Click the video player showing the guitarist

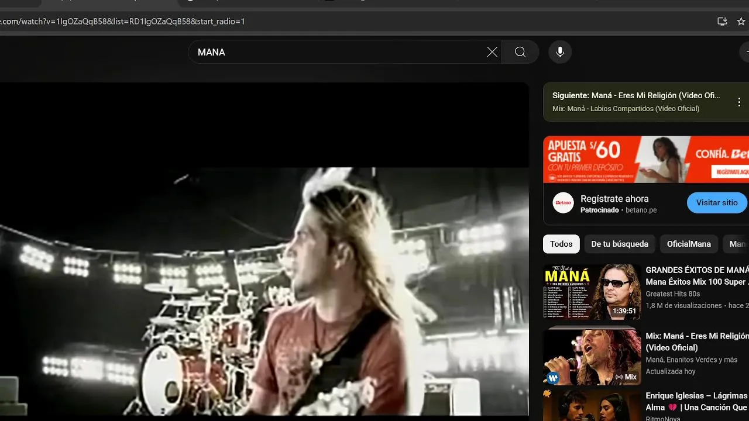tap(264, 249)
